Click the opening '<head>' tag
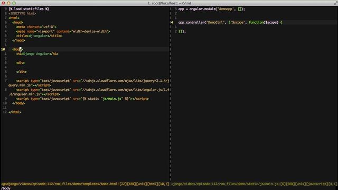The height and width of the screenshot is (190, 338). (17, 22)
